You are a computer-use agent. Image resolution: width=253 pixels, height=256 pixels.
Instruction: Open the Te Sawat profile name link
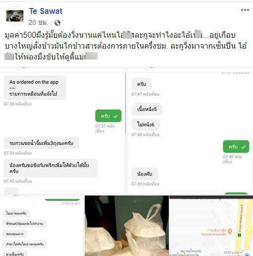46,11
